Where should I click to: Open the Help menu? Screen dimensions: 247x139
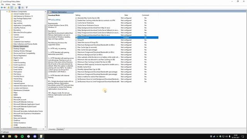pyautogui.click(x=19, y=4)
